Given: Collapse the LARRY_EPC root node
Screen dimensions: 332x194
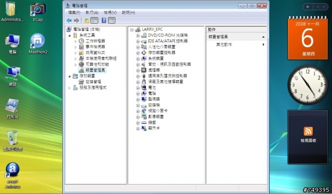Looking at the screenshot, I should pos(132,30).
